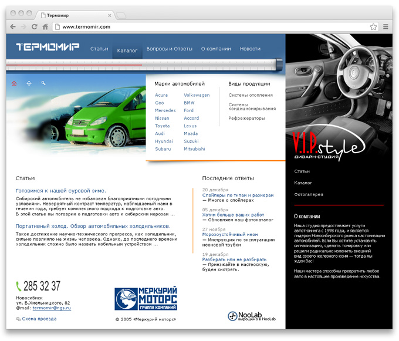Open Статьи in V.I.P. style sidebar
Image resolution: width=399 pixels, height=341 pixels.
(302, 171)
